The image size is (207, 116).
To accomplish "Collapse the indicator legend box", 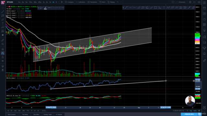I will click(7, 6).
